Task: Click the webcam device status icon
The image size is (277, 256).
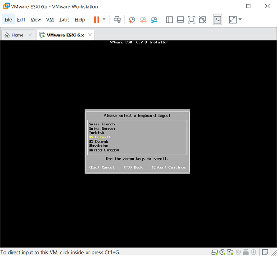Action: pos(238,252)
